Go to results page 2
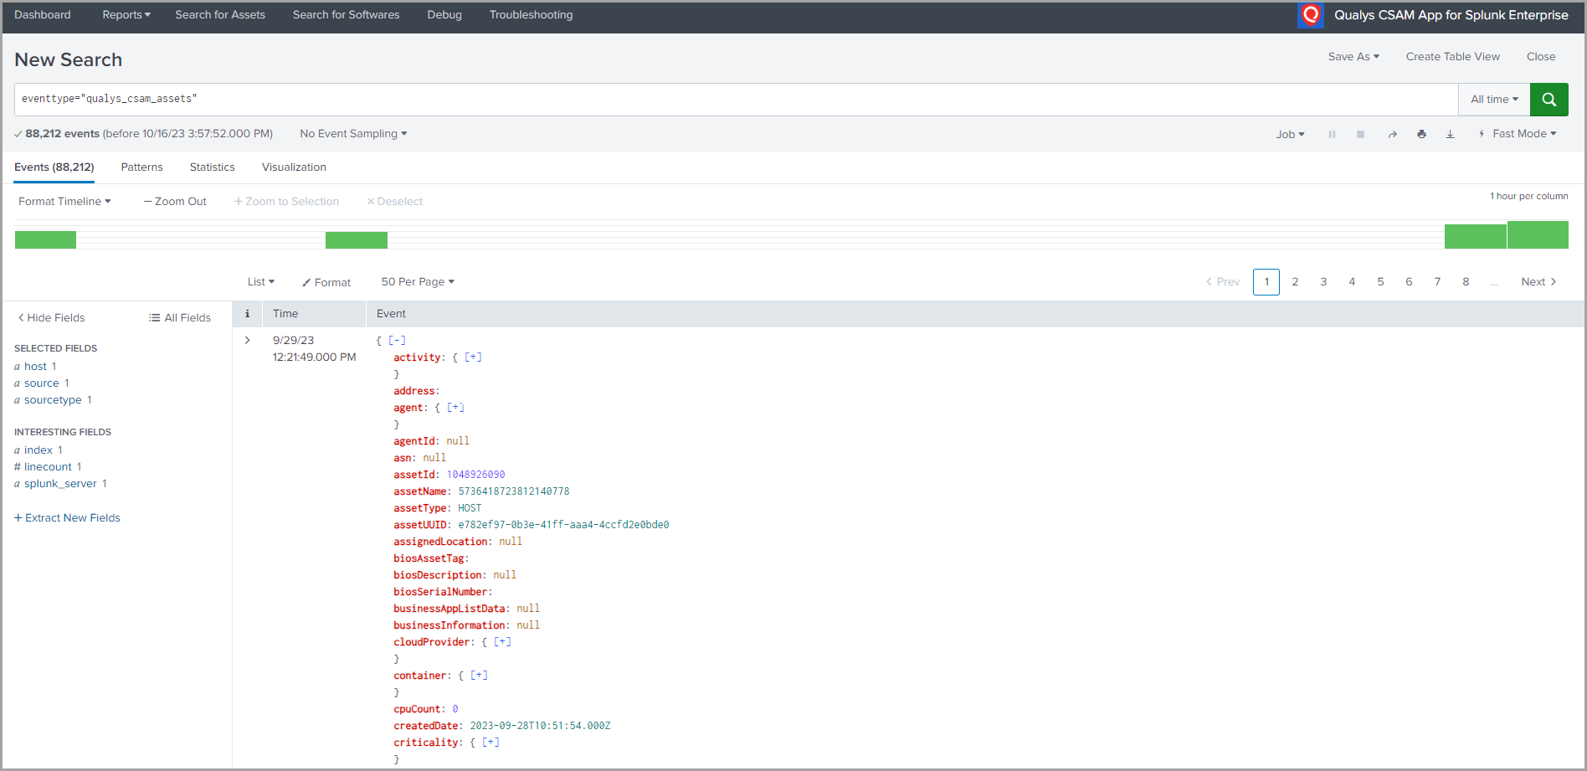 tap(1295, 281)
